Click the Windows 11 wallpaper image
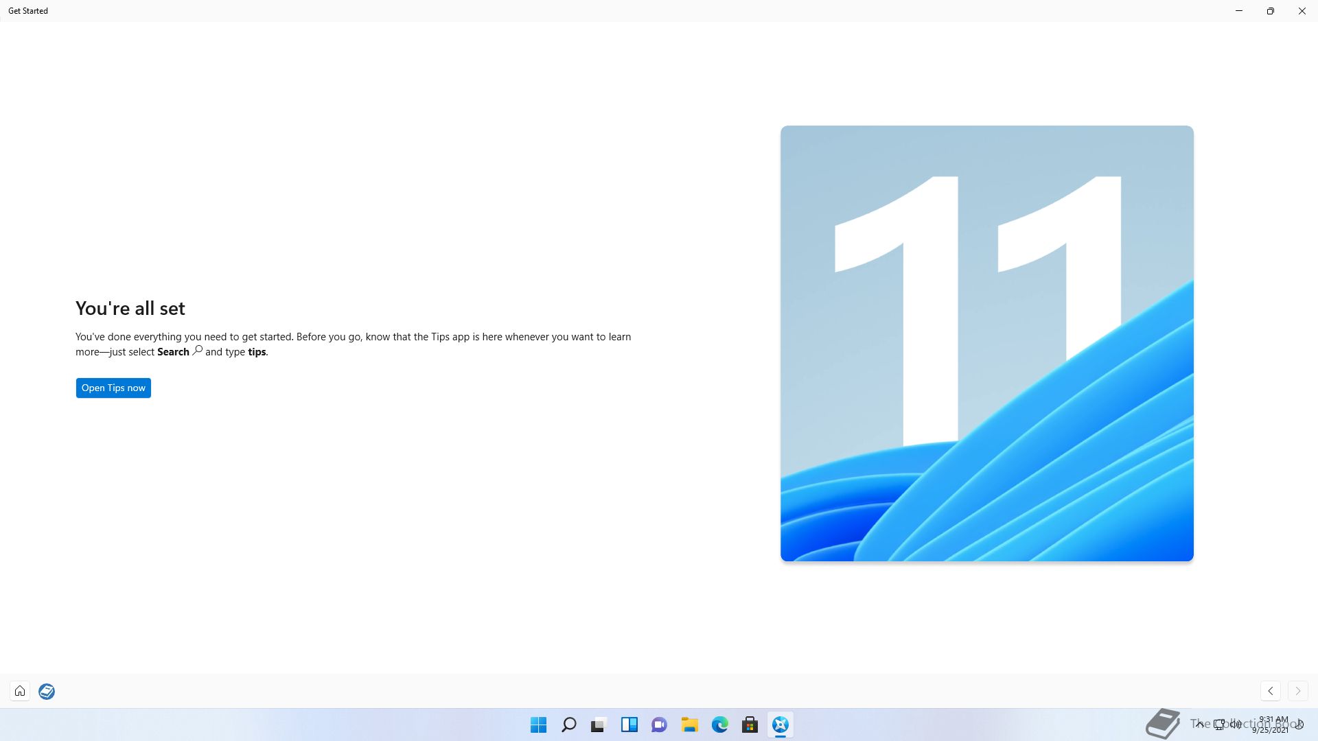 pyautogui.click(x=986, y=343)
